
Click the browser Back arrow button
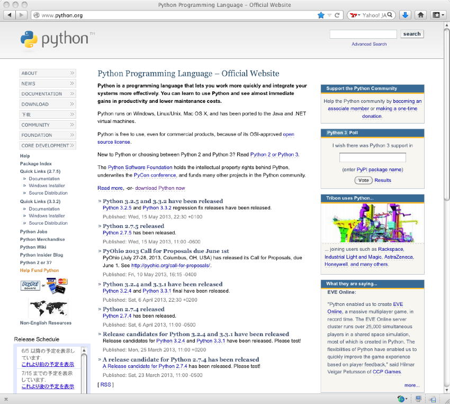coord(10,15)
